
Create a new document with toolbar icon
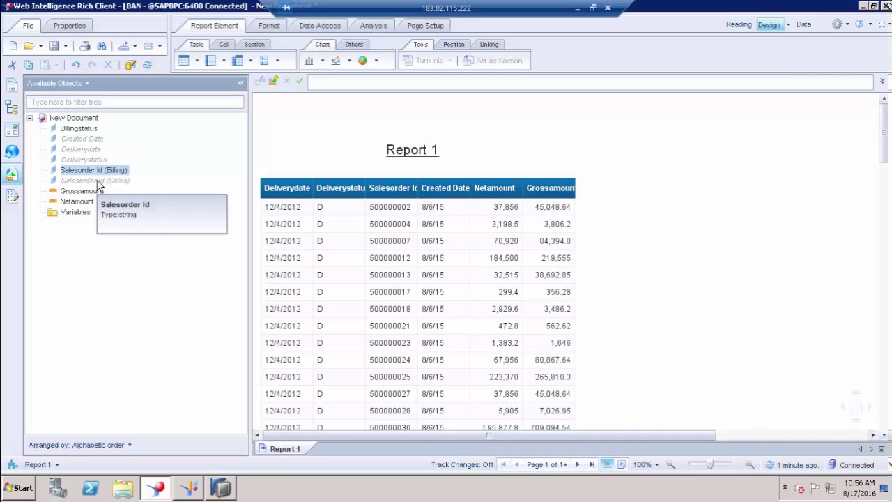pyautogui.click(x=13, y=46)
